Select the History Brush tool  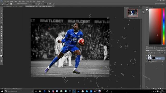click(2, 29)
